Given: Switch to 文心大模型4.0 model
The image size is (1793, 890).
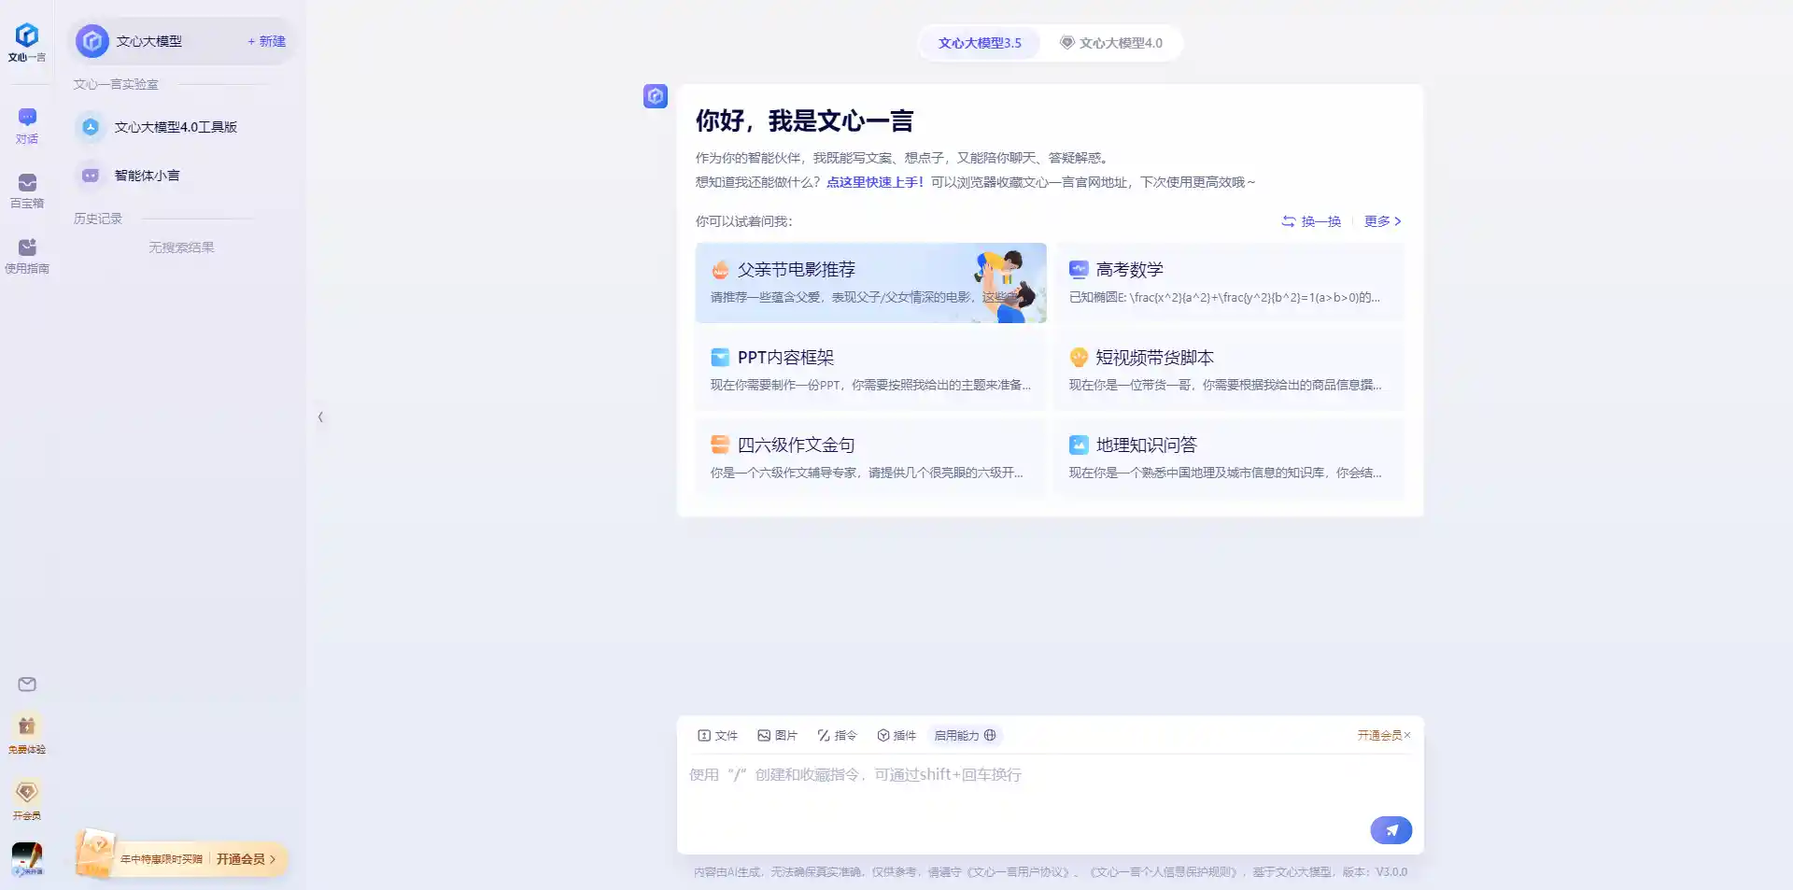Looking at the screenshot, I should click(1111, 43).
